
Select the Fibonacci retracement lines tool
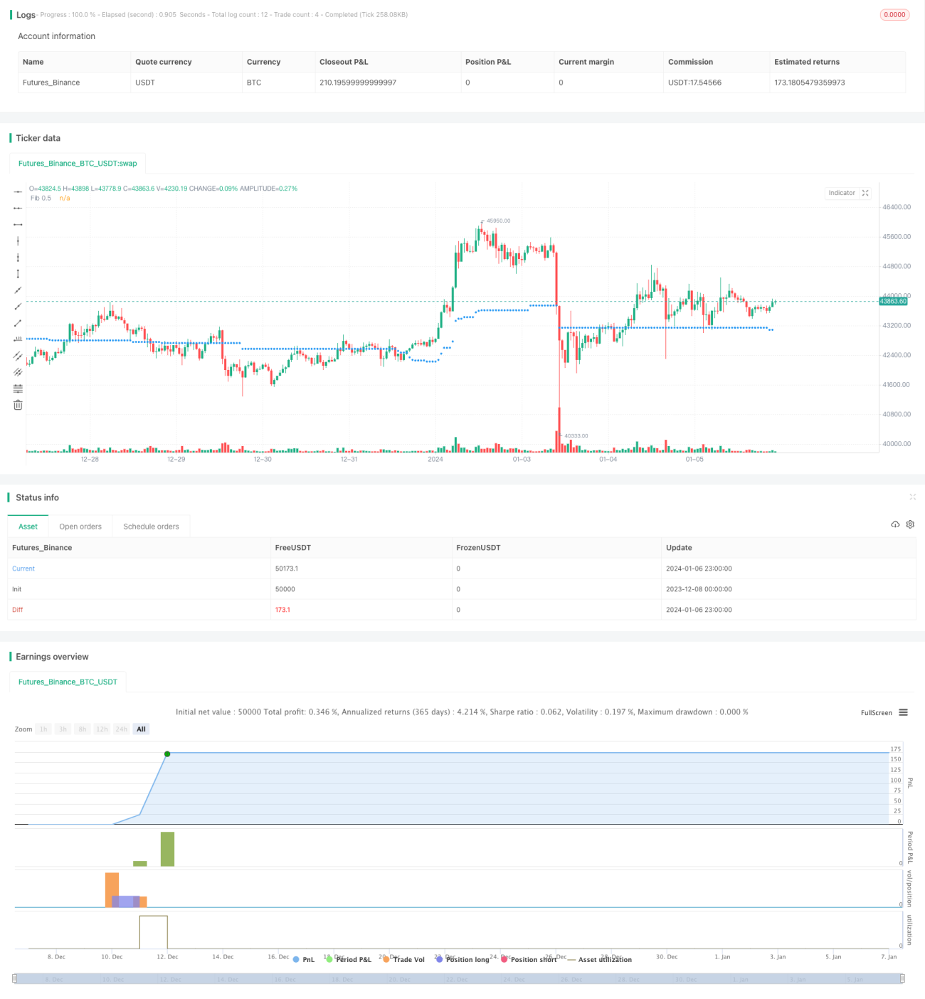[18, 388]
